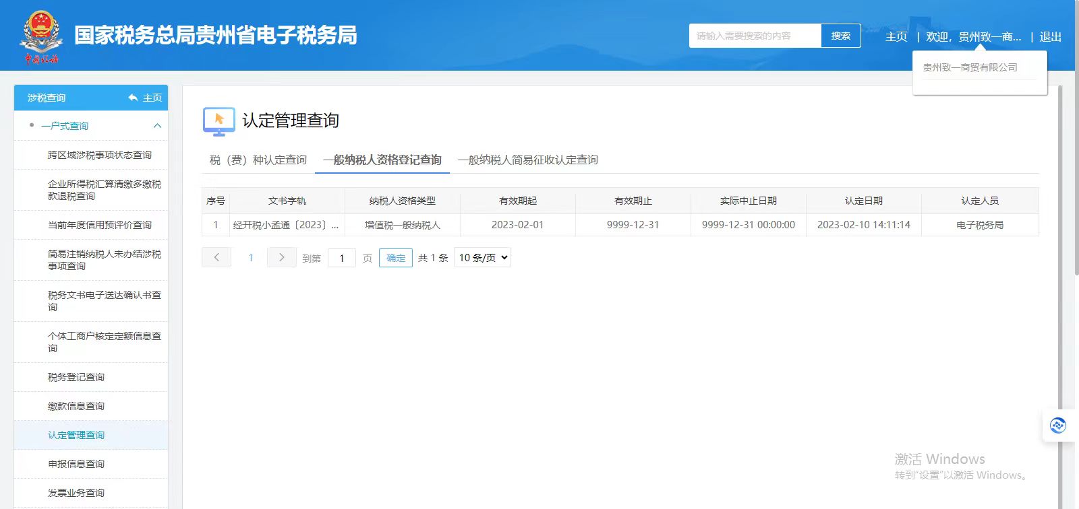Click the monitor cursor icon beside page title
Image resolution: width=1079 pixels, height=509 pixels.
click(x=218, y=121)
